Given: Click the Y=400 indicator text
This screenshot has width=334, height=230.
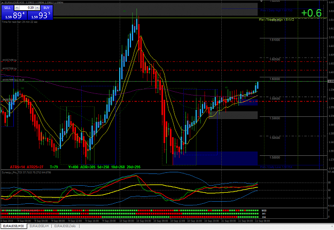Looking at the screenshot, I should point(73,167).
